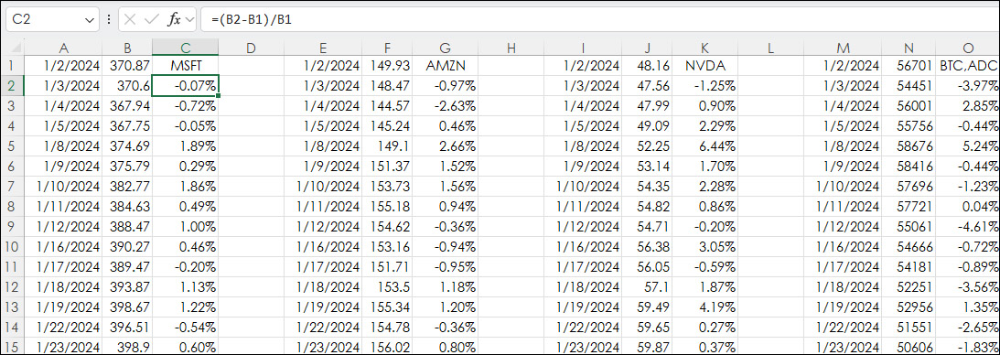Select row 1 header
This screenshot has height=355, width=1000.
tap(13, 65)
